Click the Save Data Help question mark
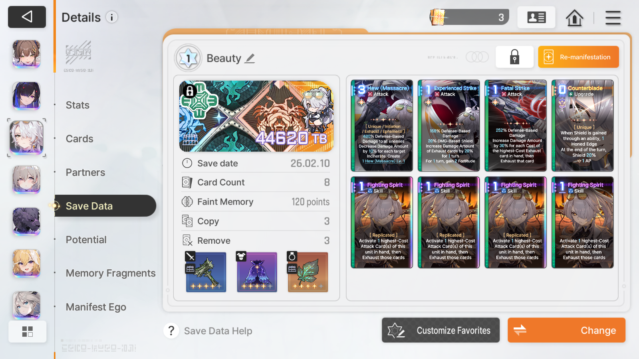The height and width of the screenshot is (359, 639). click(x=171, y=331)
